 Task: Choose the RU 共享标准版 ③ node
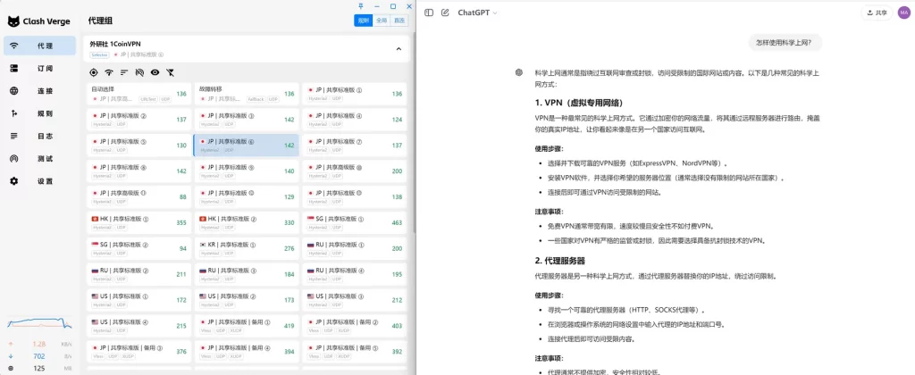tap(247, 274)
